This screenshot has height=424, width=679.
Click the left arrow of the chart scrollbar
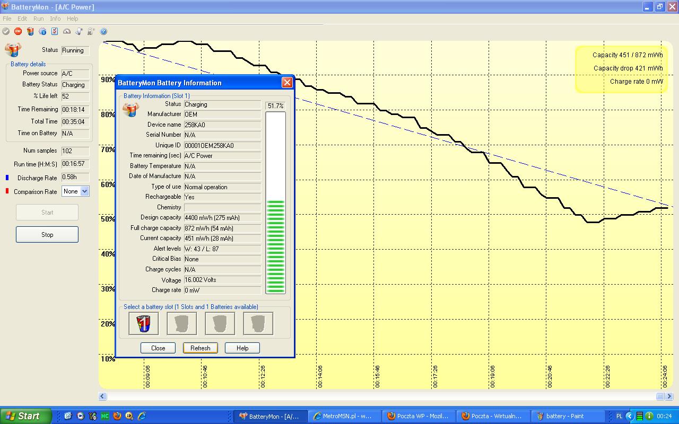[x=103, y=396]
